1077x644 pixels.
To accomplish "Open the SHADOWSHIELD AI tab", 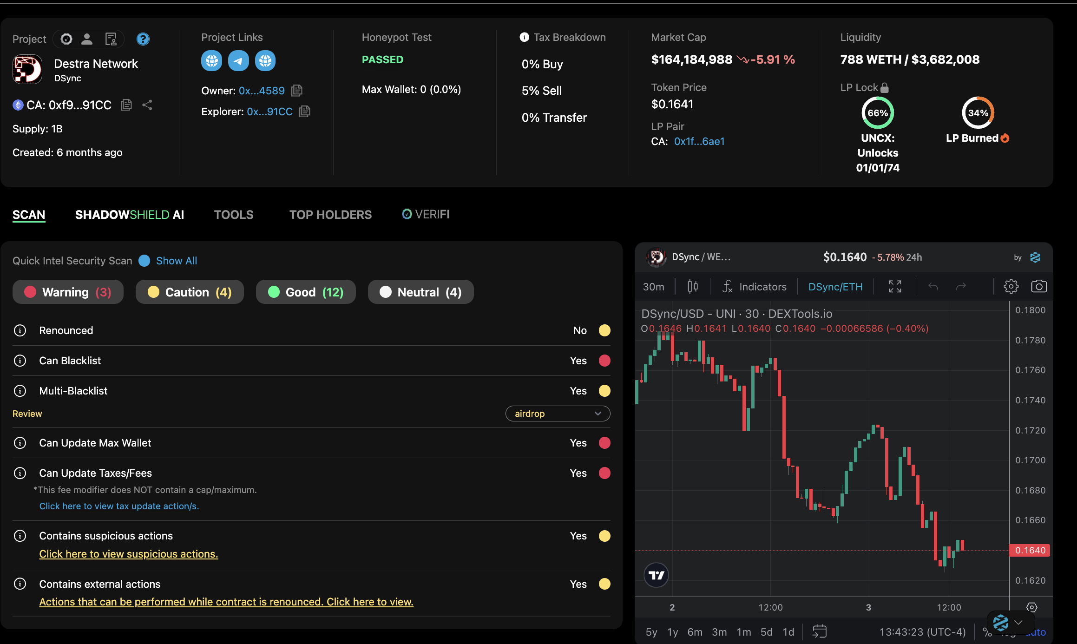I will 130,215.
